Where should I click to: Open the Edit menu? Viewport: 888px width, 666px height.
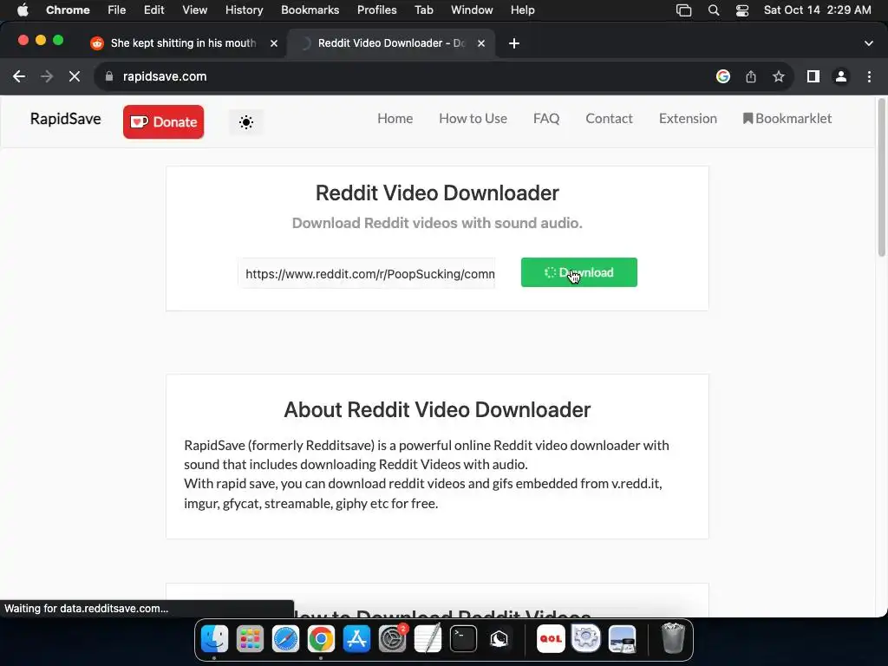pyautogui.click(x=153, y=10)
